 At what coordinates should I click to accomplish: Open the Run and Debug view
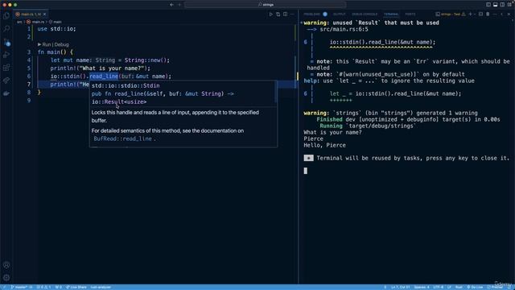click(x=6, y=55)
